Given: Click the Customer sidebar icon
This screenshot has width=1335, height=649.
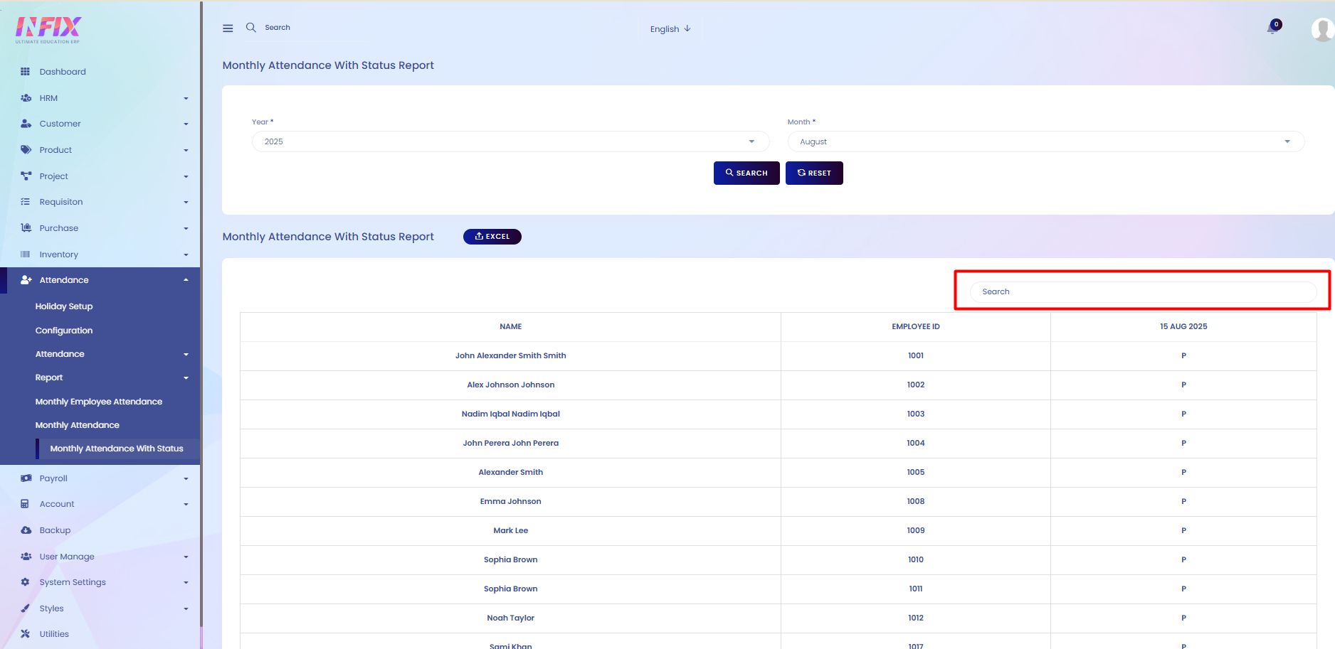Looking at the screenshot, I should pyautogui.click(x=26, y=124).
